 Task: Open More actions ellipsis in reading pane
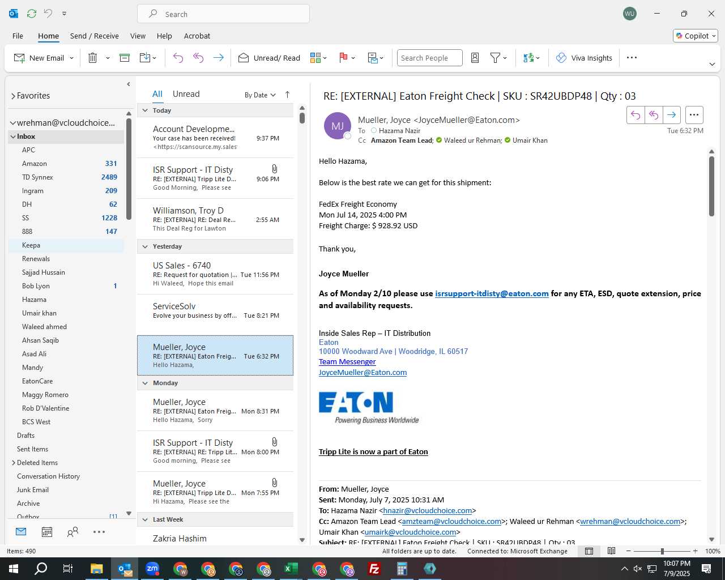[x=694, y=115]
